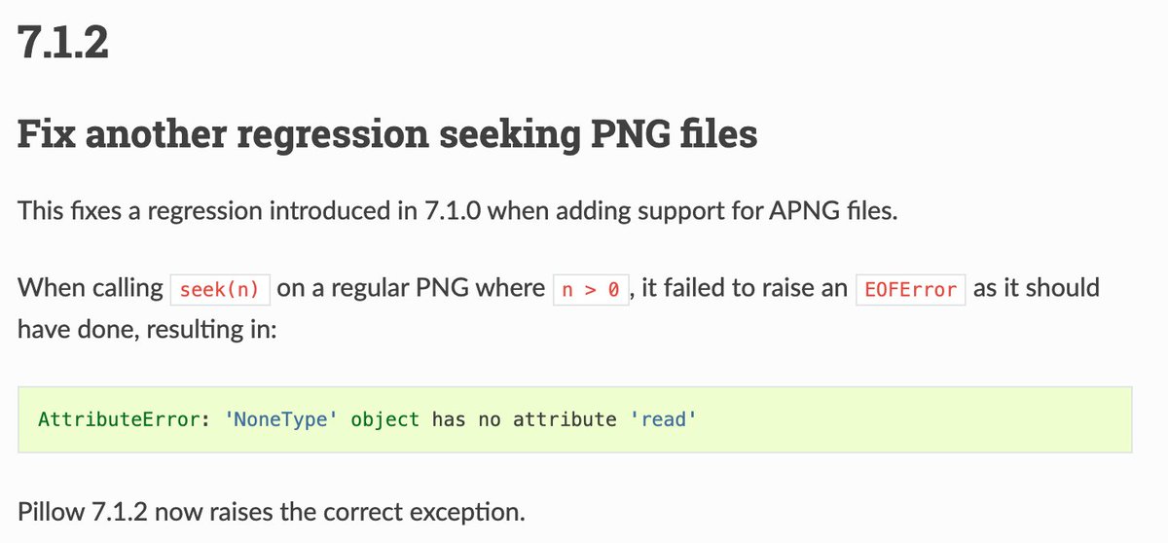Click the 7.1.2 version heading
The image size is (1168, 543).
pos(63,45)
